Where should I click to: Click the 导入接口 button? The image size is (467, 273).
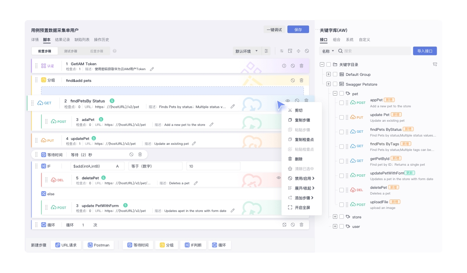click(425, 51)
